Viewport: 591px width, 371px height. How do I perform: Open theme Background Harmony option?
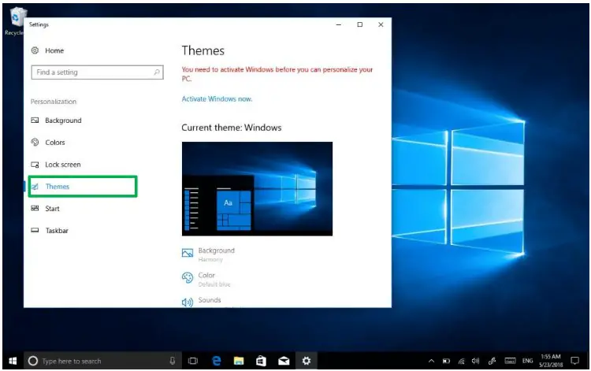[x=217, y=254]
